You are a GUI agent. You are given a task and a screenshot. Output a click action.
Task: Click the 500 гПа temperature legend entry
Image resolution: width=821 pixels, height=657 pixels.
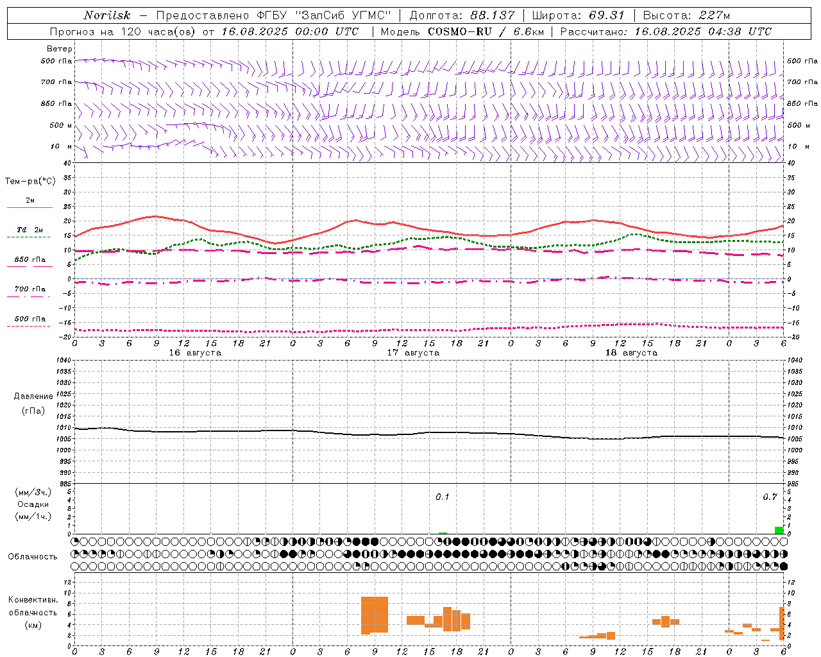(x=30, y=319)
